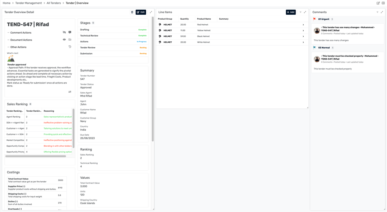387x212 pixels.
Task: Click 'Ineffective problem-solving' reasoning text
Action: click(58, 123)
